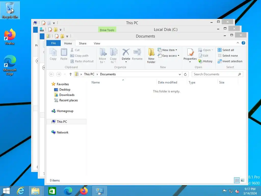Sort by the Type column header
The height and width of the screenshot is (196, 261).
click(202, 82)
